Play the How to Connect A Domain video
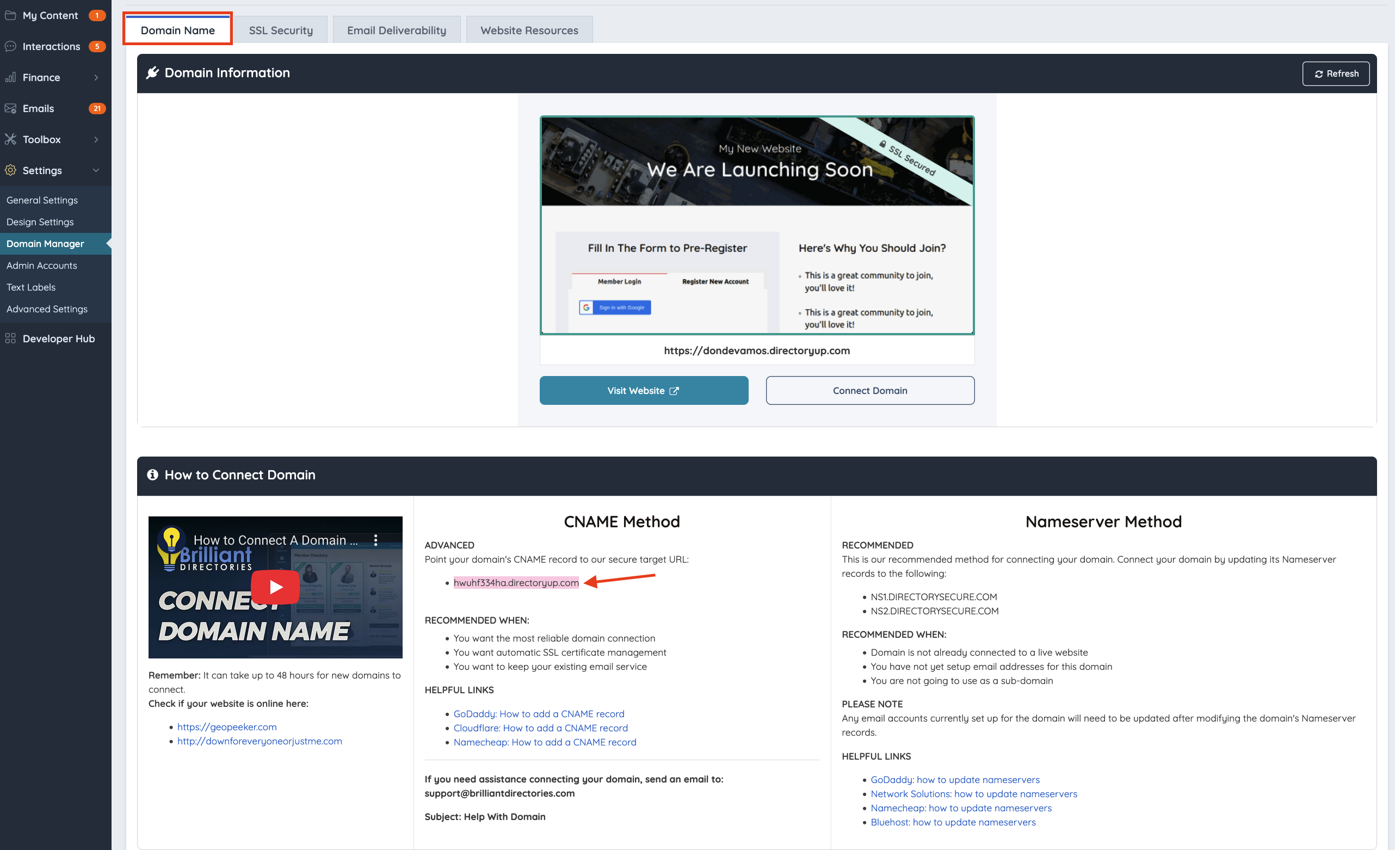The height and width of the screenshot is (850, 1395). point(275,587)
